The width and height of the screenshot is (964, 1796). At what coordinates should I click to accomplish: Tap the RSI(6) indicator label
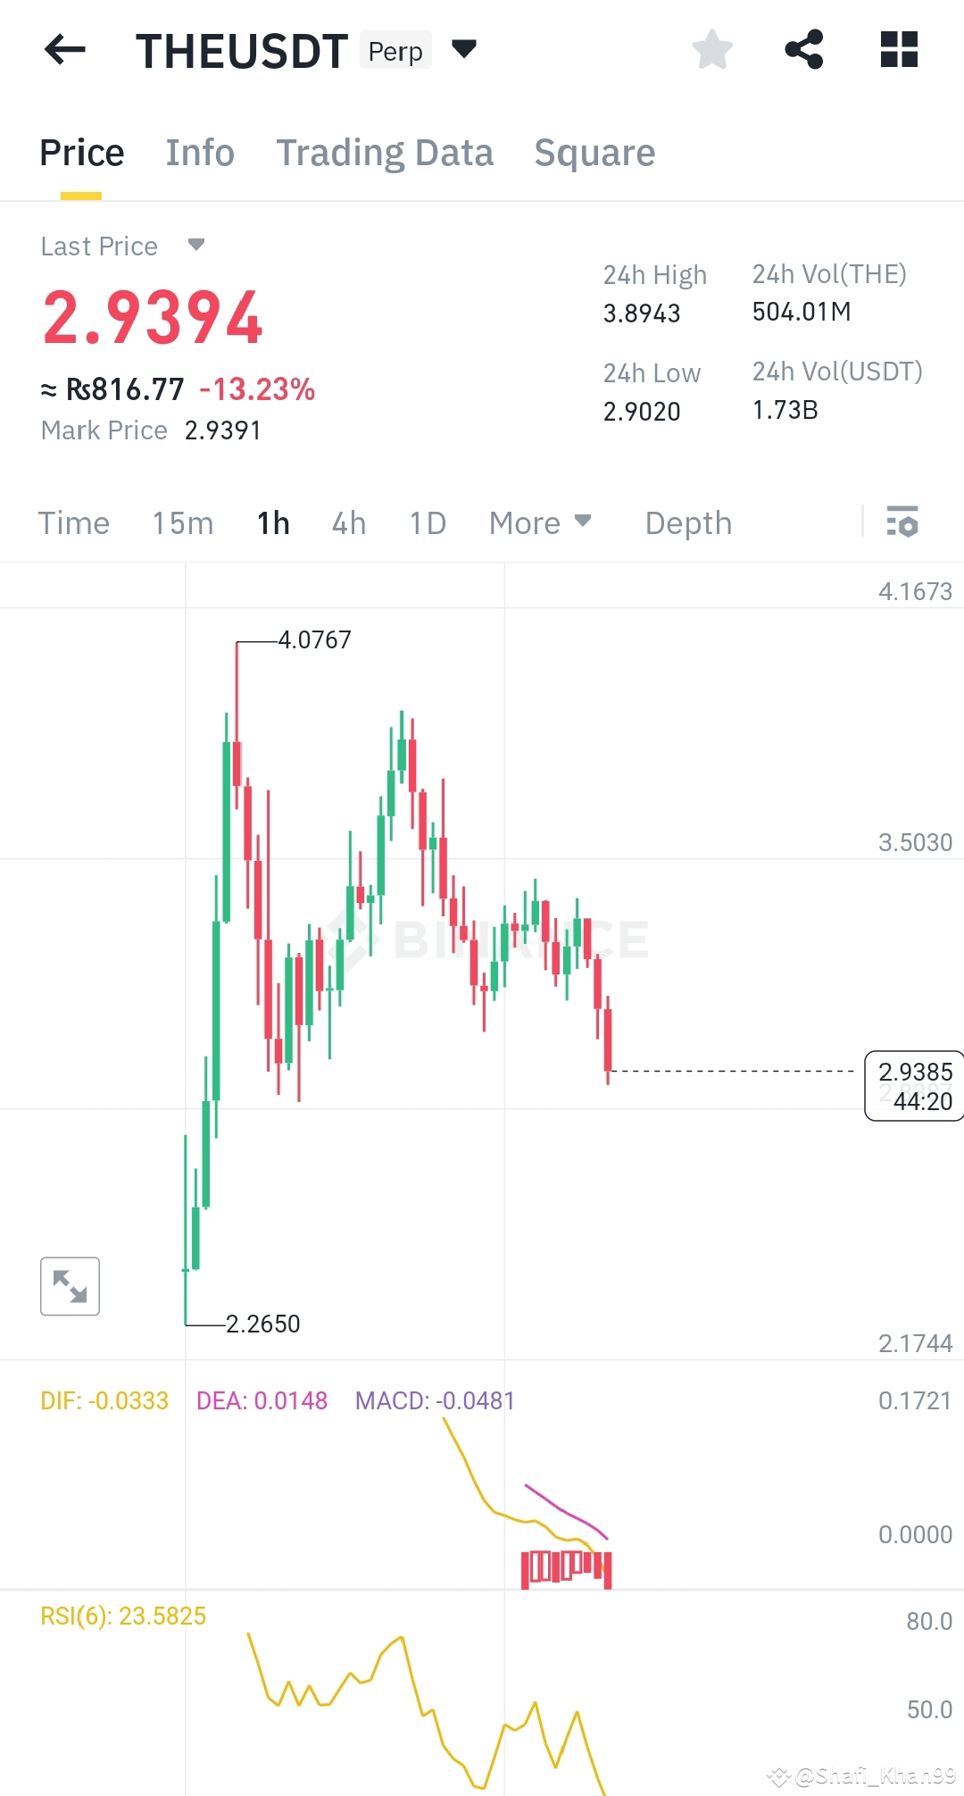(123, 1615)
